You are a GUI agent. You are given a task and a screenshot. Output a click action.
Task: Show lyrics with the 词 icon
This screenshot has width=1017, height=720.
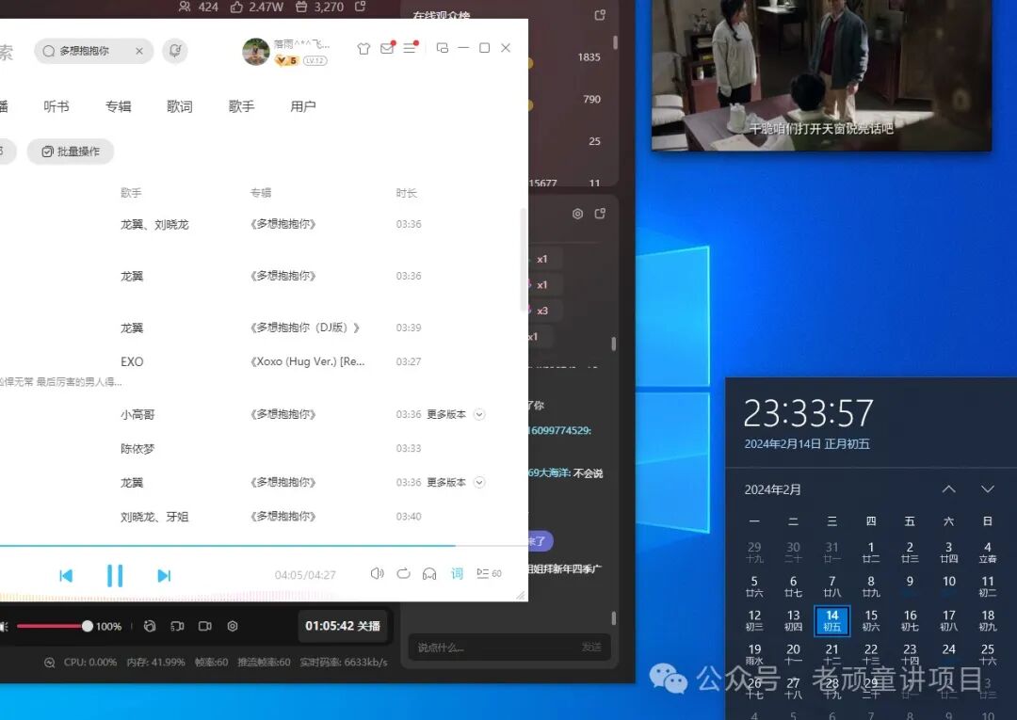(457, 573)
